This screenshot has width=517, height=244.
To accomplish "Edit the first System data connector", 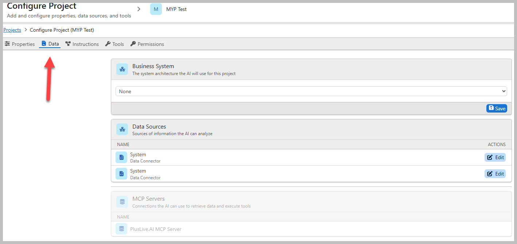I will pos(495,157).
